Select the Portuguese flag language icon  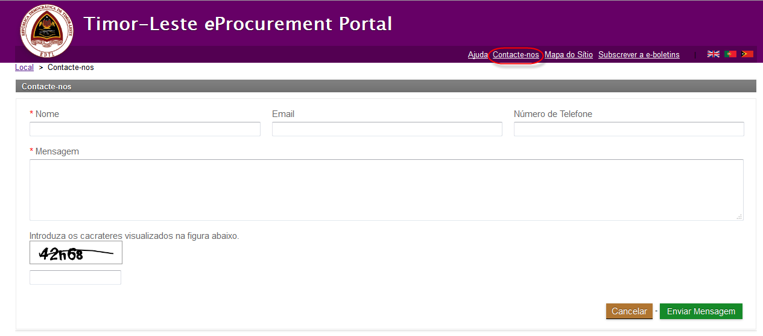pyautogui.click(x=730, y=54)
